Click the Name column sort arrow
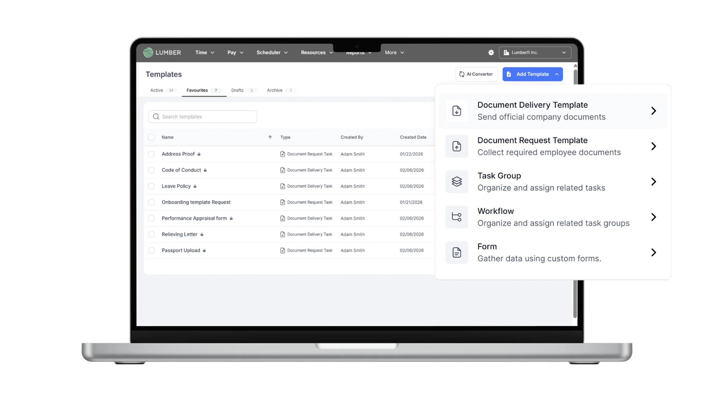This screenshot has height=401, width=714. pos(270,137)
